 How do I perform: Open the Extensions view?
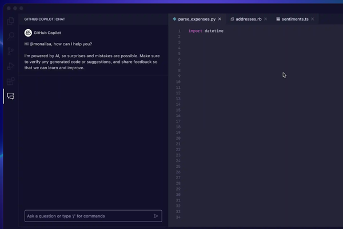tap(10, 81)
